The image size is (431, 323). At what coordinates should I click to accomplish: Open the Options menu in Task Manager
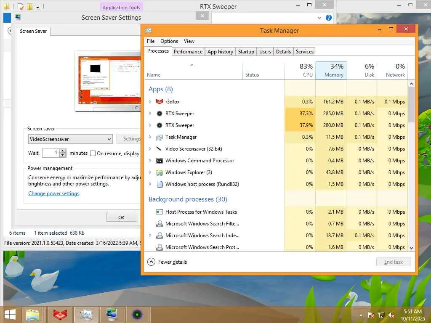click(x=169, y=41)
